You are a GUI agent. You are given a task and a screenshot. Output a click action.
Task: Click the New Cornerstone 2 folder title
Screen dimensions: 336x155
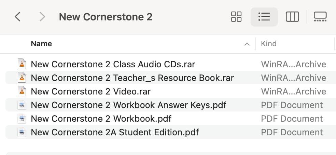point(106,17)
